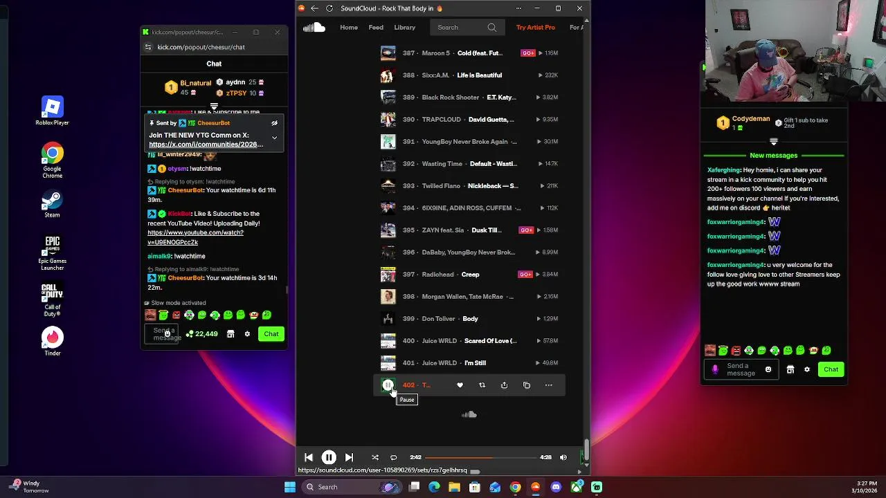Open the SoundCloud Home tab
886x498 pixels.
point(349,28)
